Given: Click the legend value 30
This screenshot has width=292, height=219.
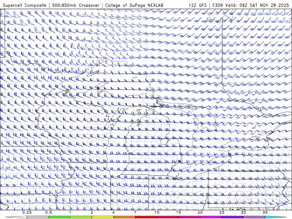Looking at the screenshot, I should 243,212.
